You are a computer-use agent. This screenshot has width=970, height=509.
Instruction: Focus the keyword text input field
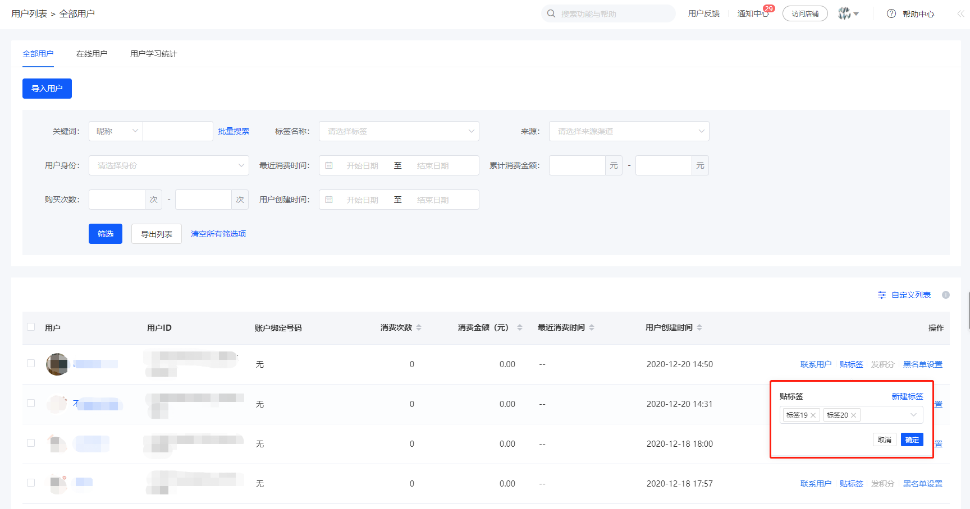(178, 131)
